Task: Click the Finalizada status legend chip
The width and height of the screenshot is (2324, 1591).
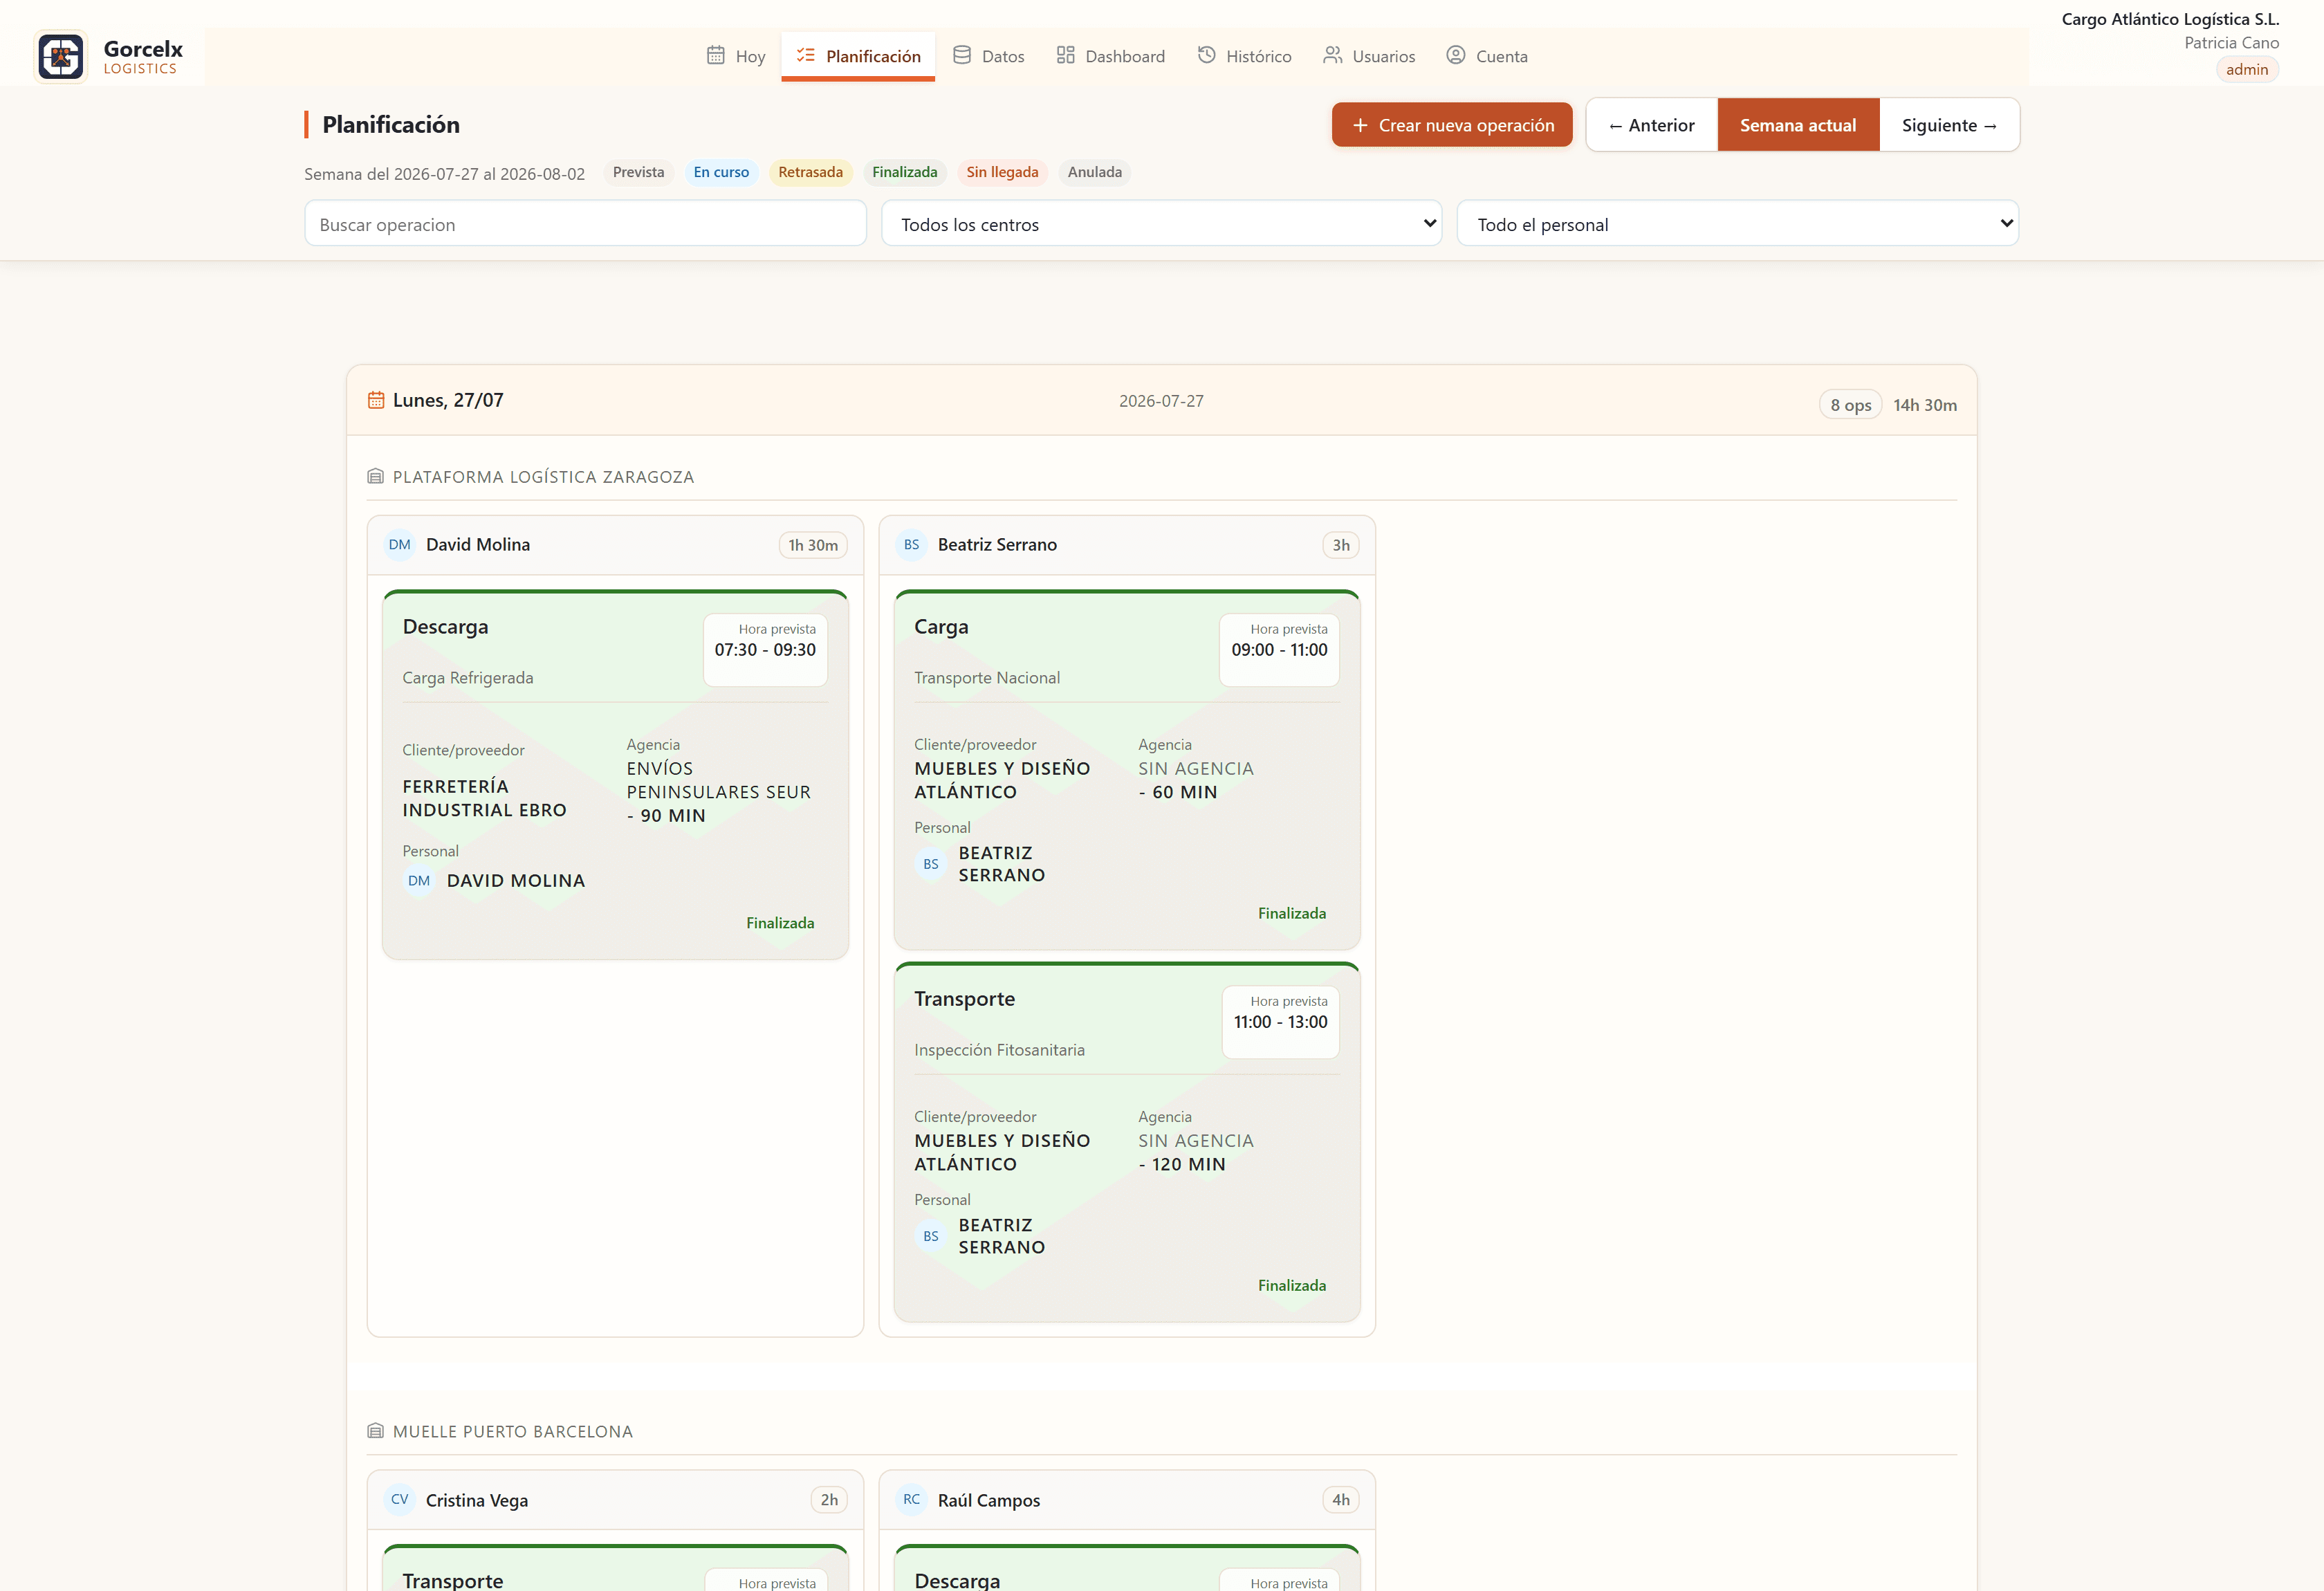Action: pos(904,172)
